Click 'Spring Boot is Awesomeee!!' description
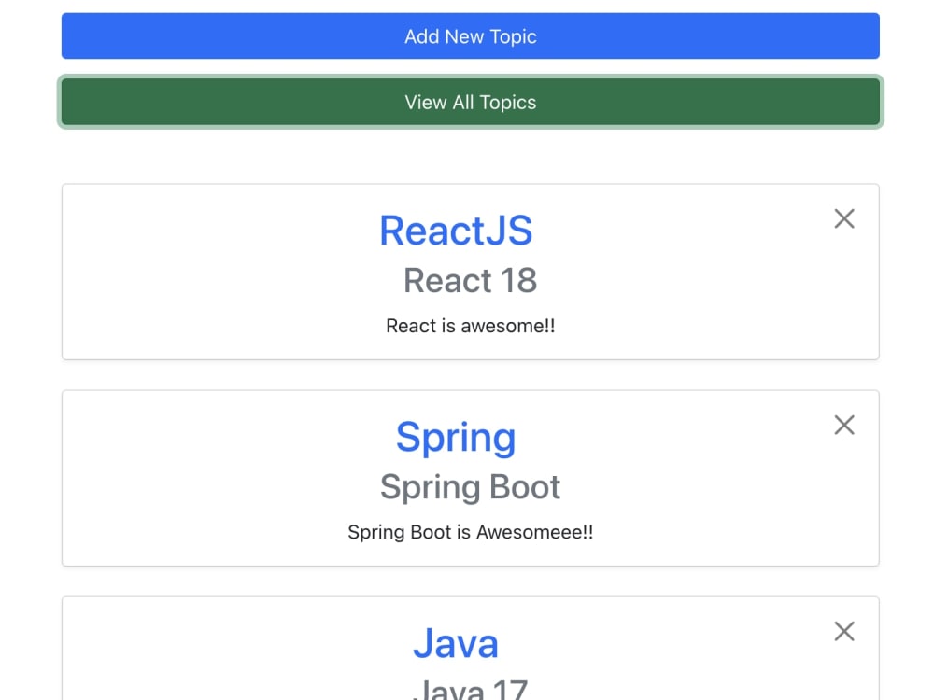Screen dimensions: 934x700 pyautogui.click(x=471, y=532)
